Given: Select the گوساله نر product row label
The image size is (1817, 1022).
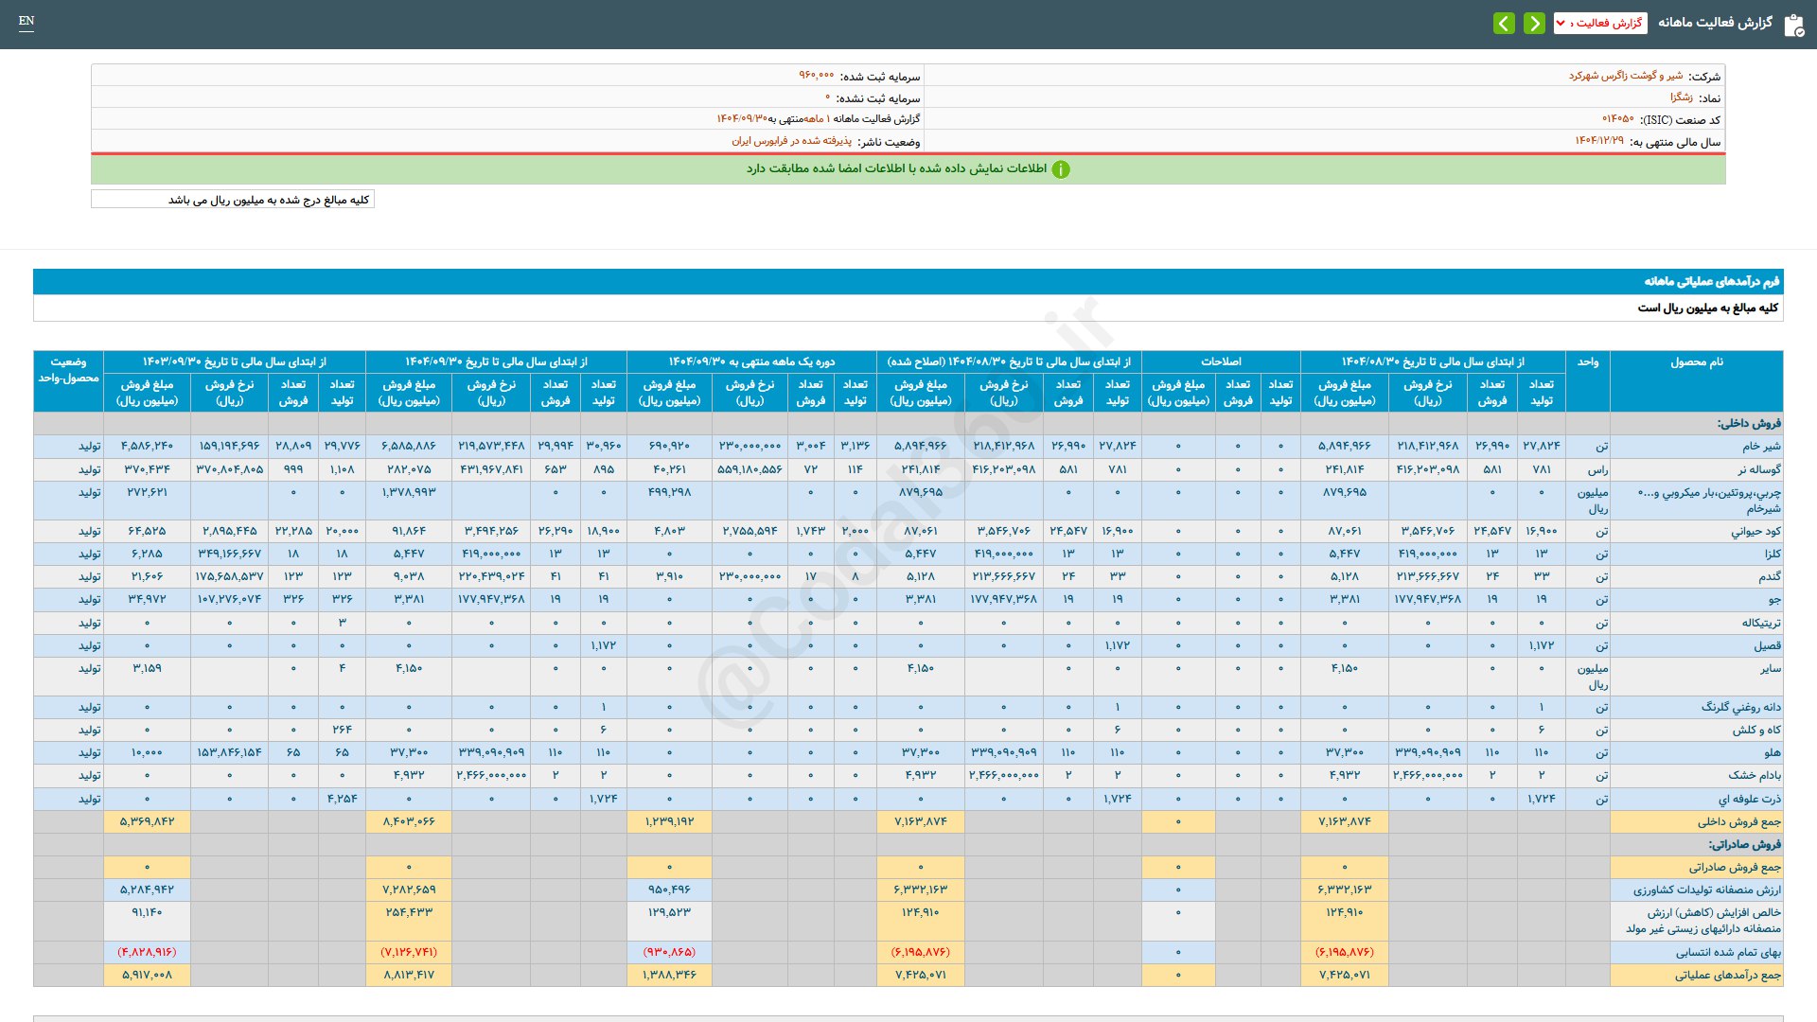Looking at the screenshot, I should pyautogui.click(x=1758, y=469).
